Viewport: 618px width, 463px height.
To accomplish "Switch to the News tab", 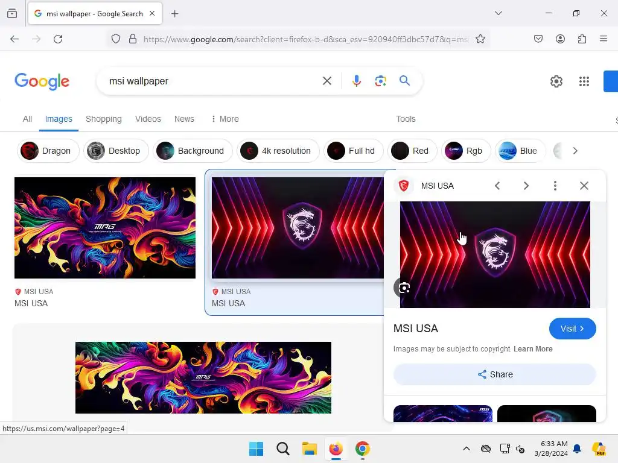I will tap(184, 119).
